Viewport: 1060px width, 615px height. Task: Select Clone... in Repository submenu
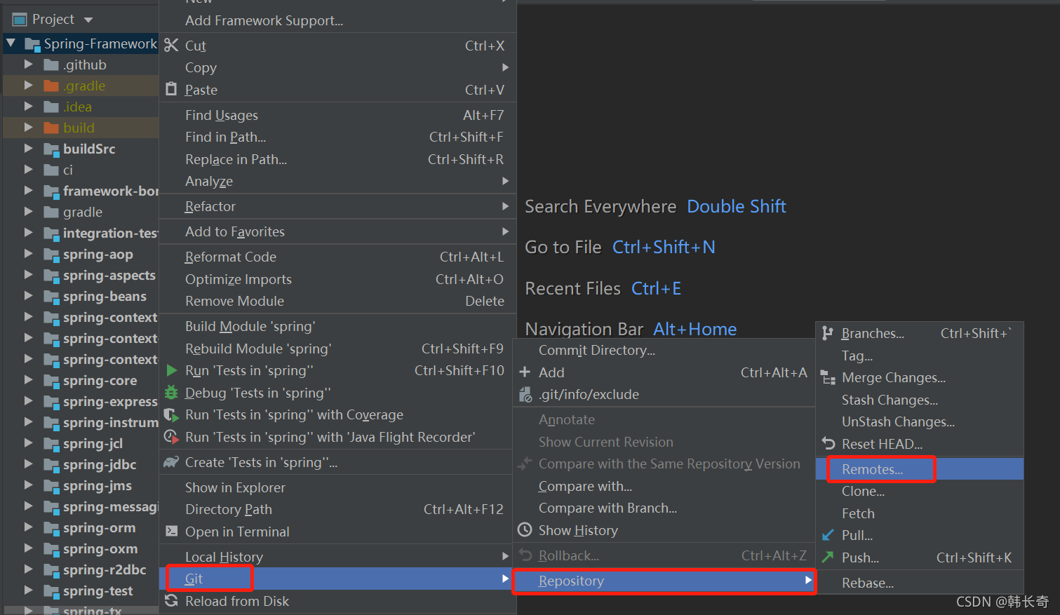coord(920,491)
